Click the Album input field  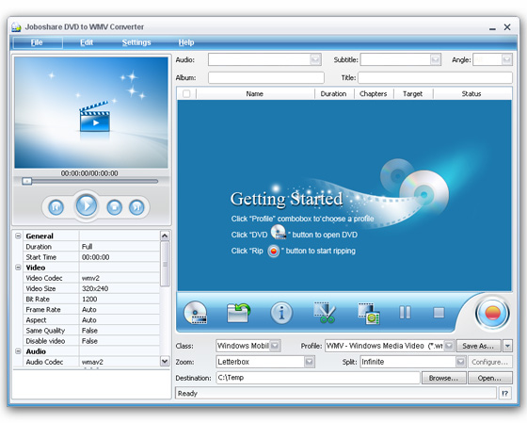click(265, 77)
